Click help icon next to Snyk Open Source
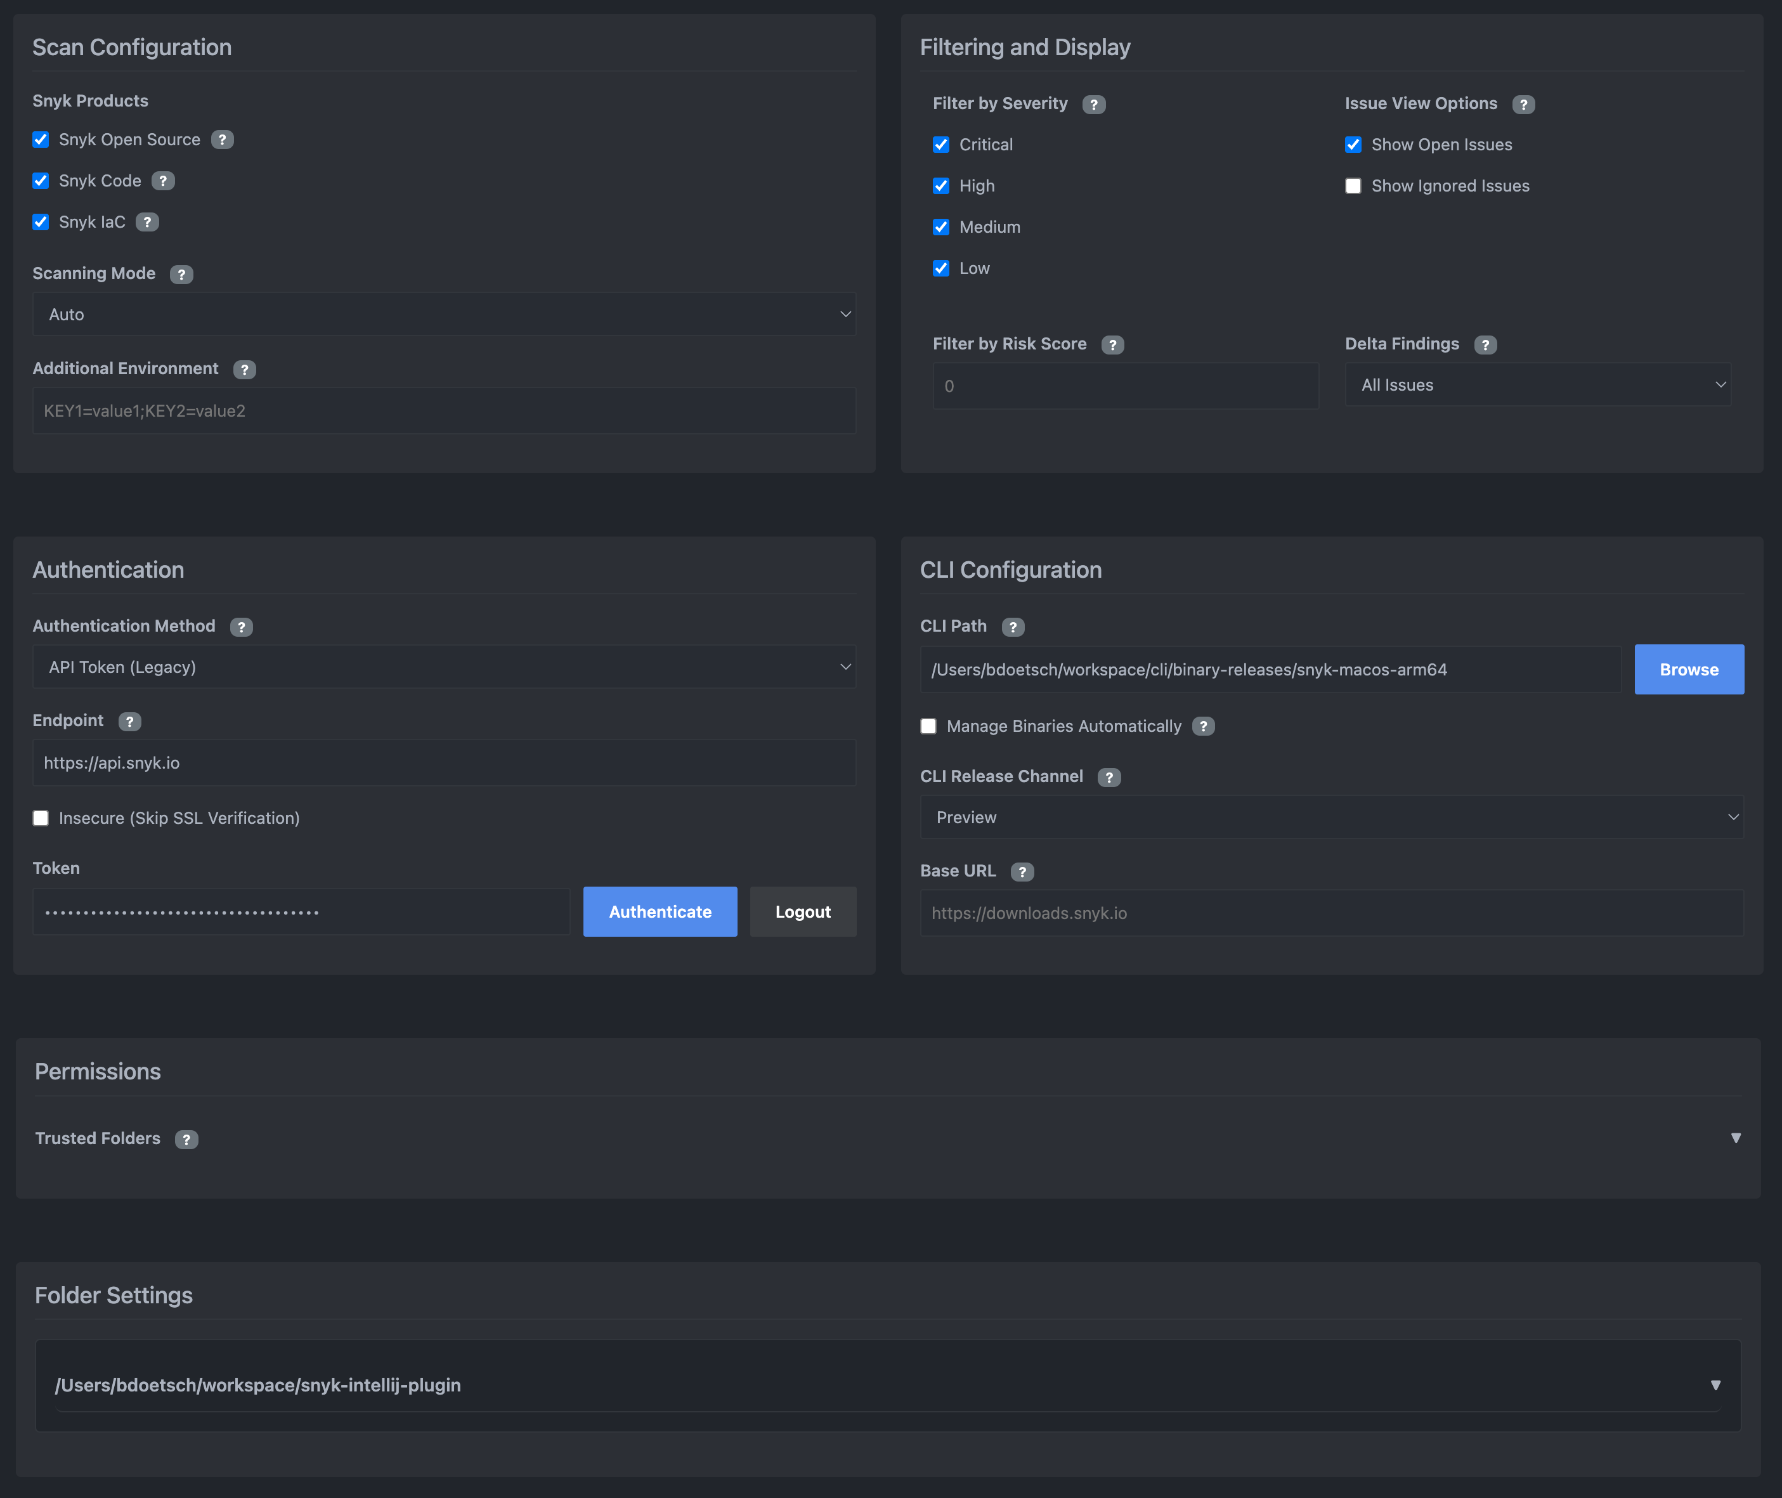This screenshot has height=1498, width=1782. (223, 140)
